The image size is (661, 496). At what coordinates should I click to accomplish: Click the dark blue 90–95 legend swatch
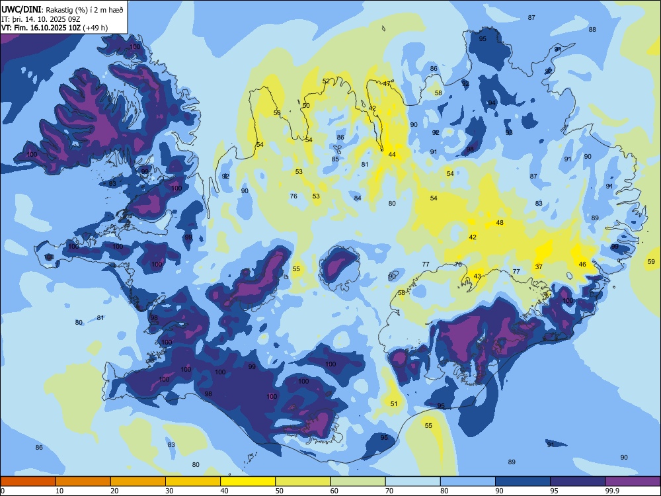[x=523, y=481]
